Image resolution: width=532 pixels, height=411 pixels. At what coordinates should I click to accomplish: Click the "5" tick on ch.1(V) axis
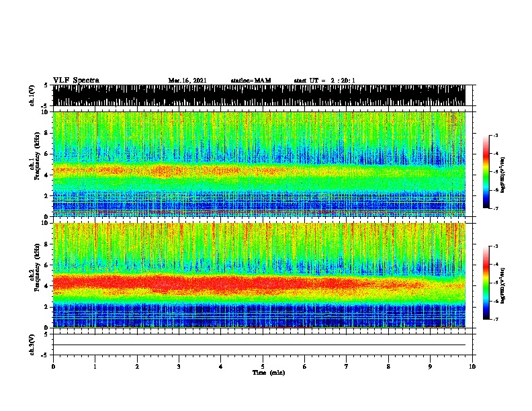click(x=46, y=85)
